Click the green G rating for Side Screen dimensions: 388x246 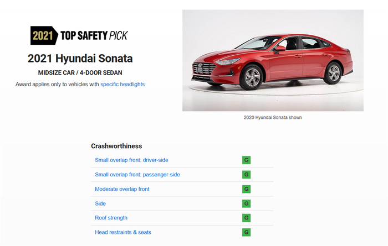coord(246,203)
